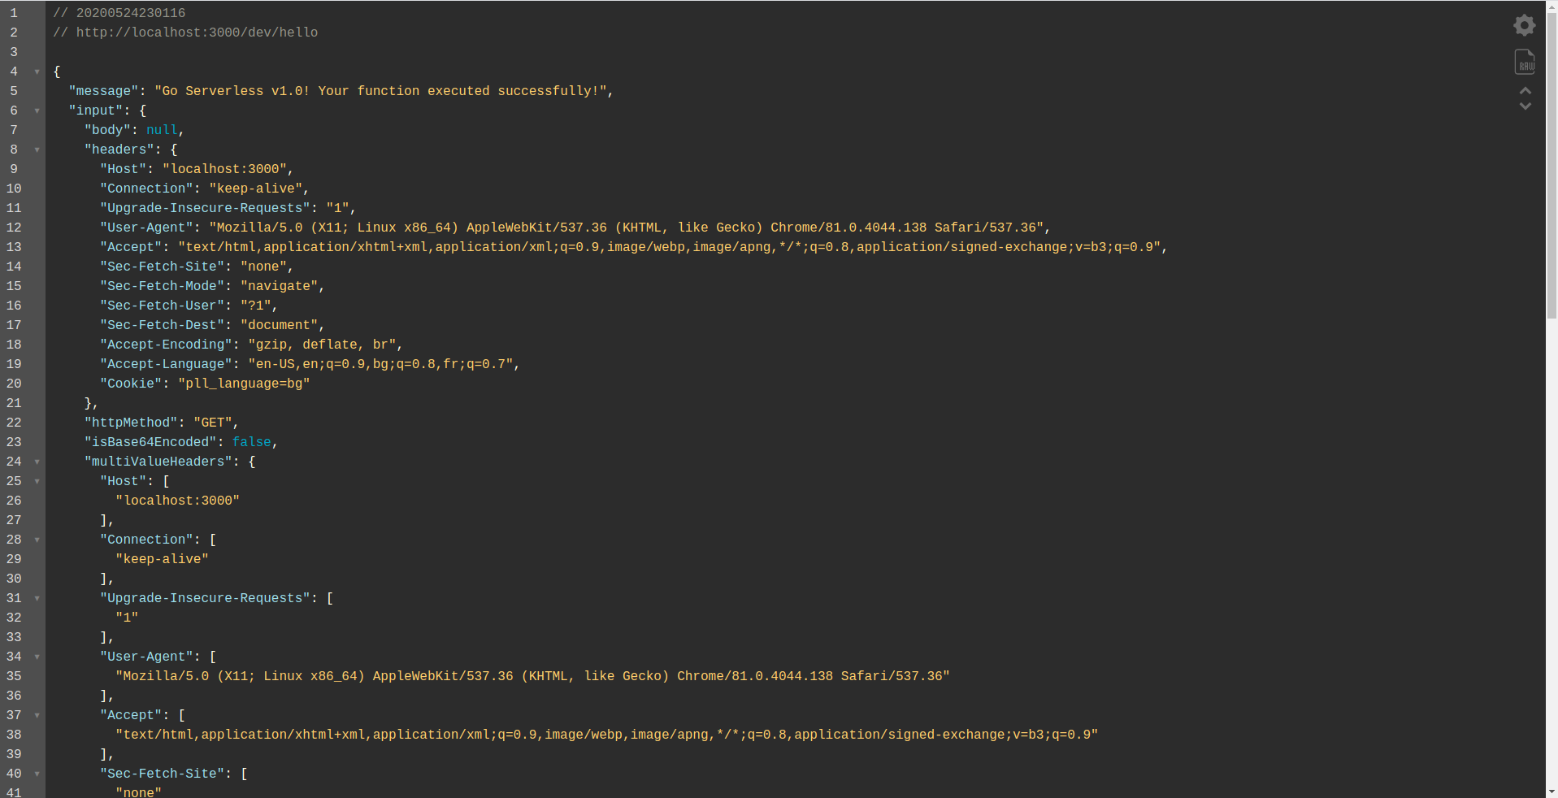Collapse the "Connection" array fold arrow
The image size is (1558, 798).
[x=37, y=540]
